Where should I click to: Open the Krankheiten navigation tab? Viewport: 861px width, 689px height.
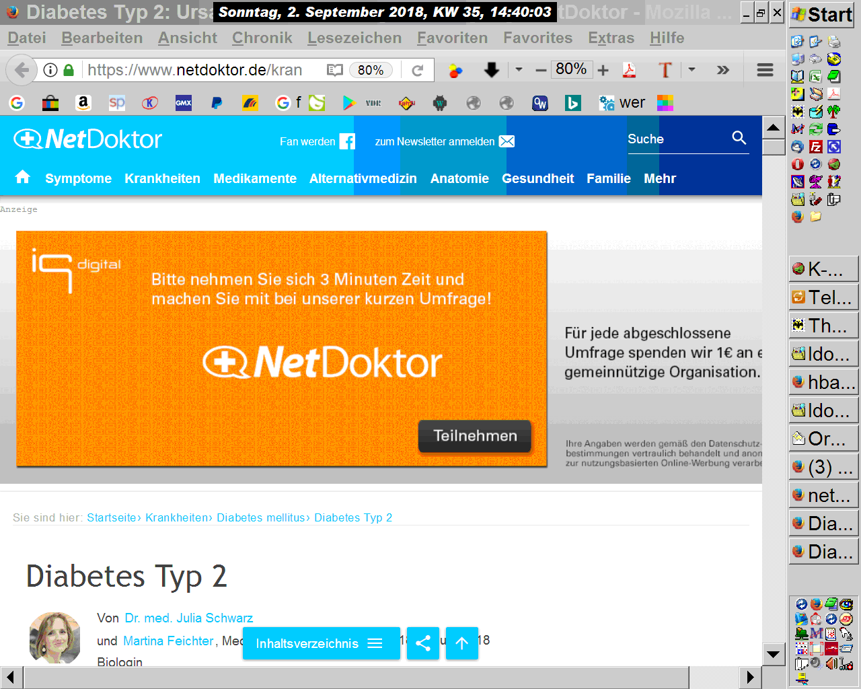[x=163, y=178]
